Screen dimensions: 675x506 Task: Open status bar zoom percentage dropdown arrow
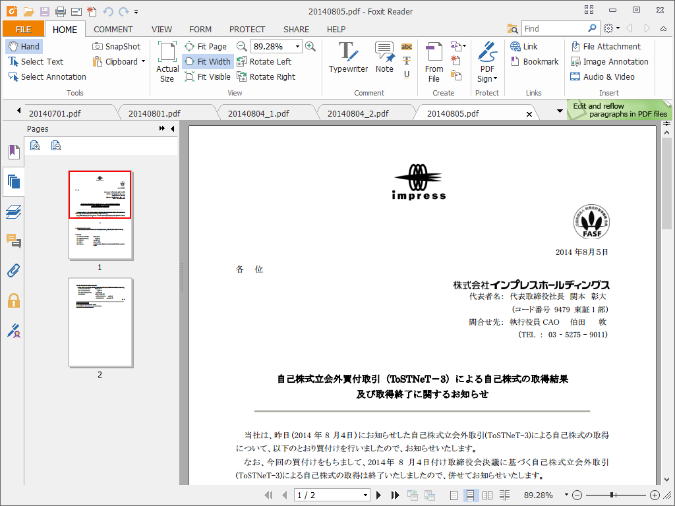point(566,495)
